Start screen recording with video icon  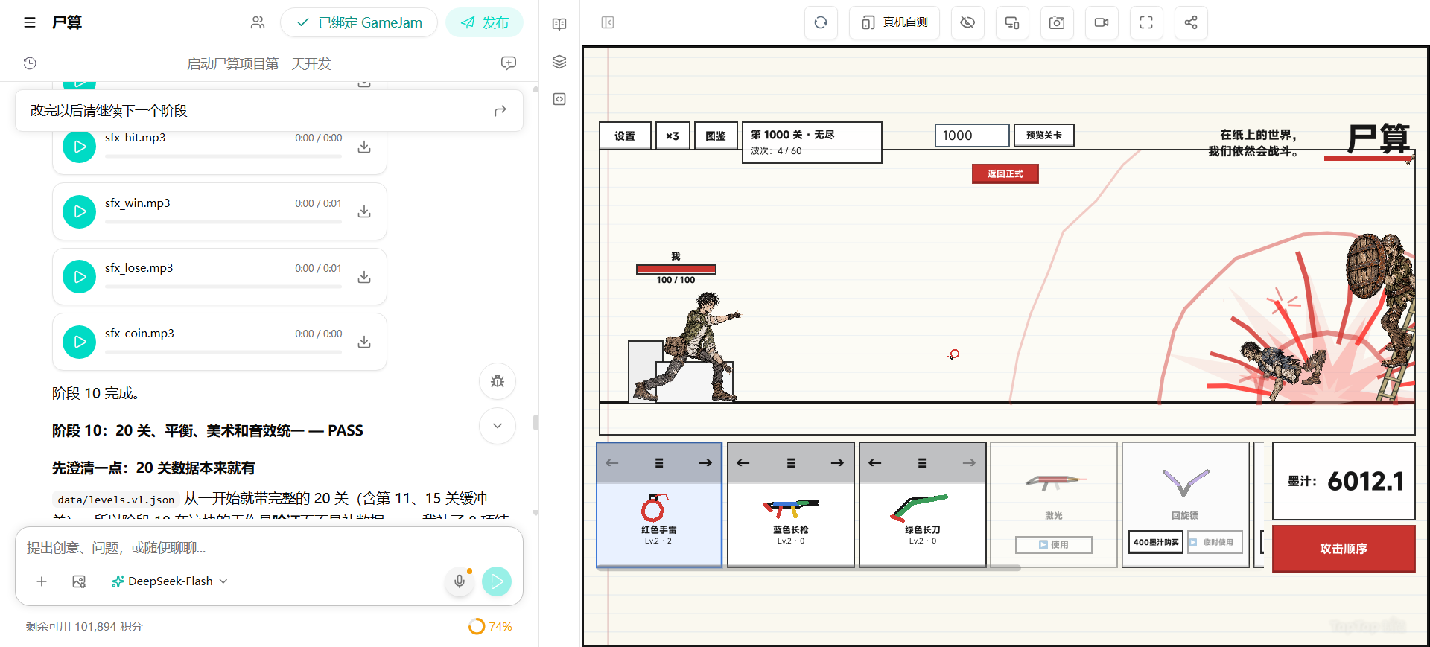[1102, 22]
